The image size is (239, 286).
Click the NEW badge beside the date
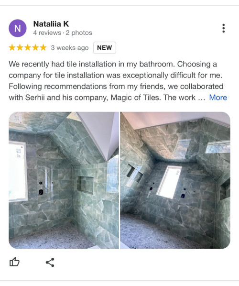point(105,48)
